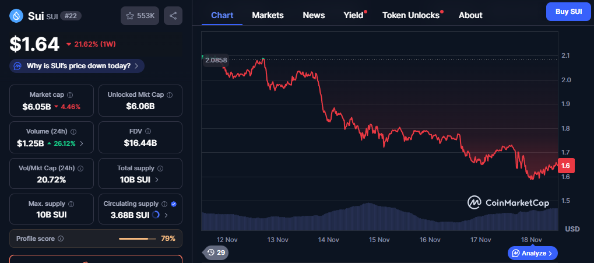
Task: Click the Profile score info icon
Action: pos(61,239)
